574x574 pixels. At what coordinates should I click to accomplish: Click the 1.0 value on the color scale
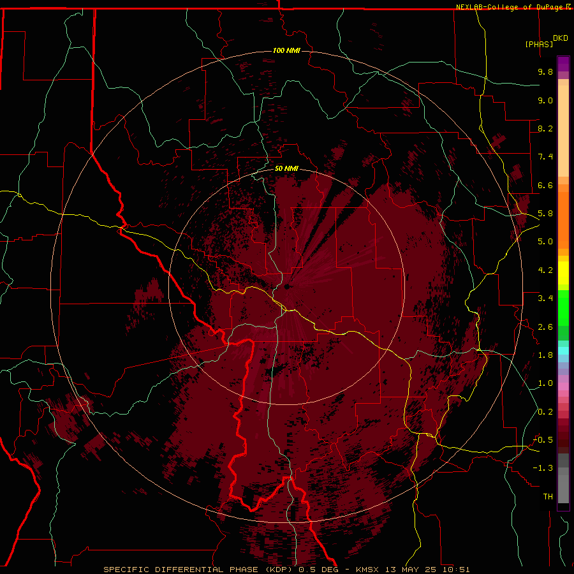point(545,383)
